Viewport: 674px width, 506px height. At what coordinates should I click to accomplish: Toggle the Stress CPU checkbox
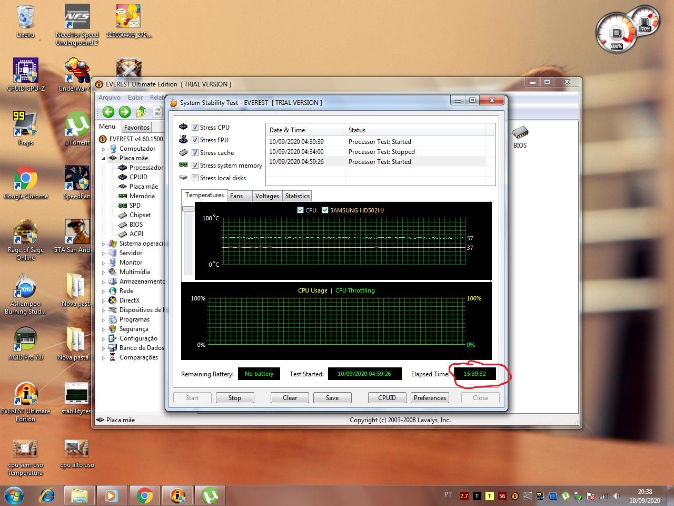pos(195,127)
